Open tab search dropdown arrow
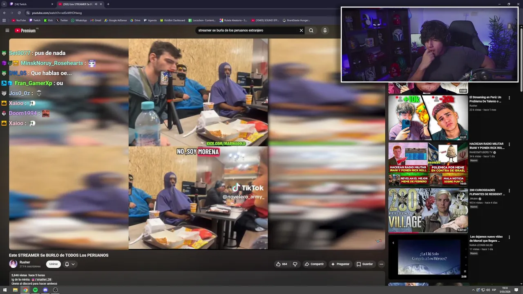This screenshot has height=294, width=523. point(4,4)
